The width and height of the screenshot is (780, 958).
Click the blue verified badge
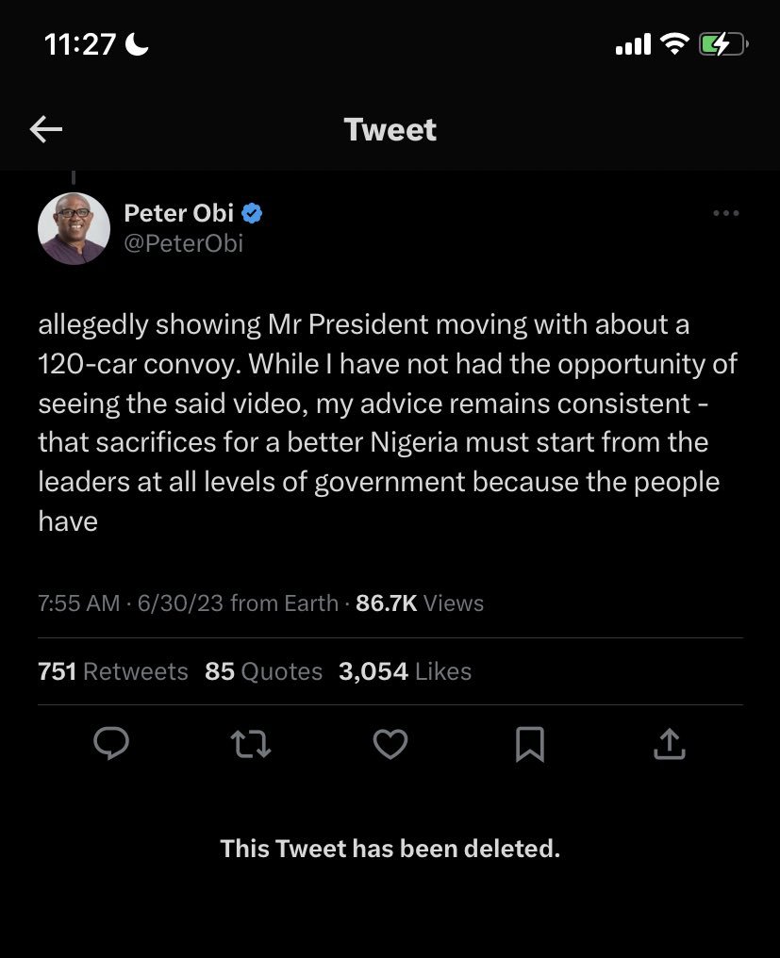tap(252, 214)
